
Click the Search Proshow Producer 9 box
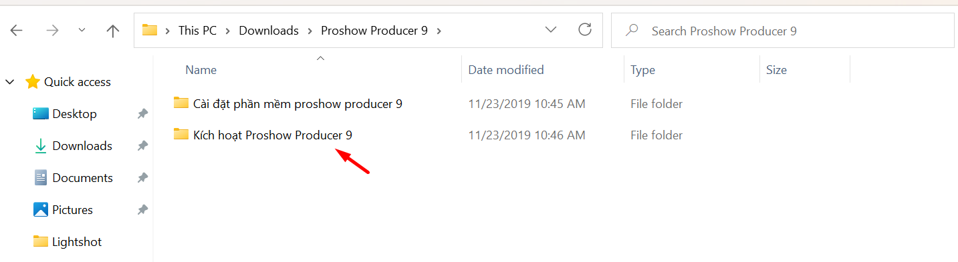point(783,31)
